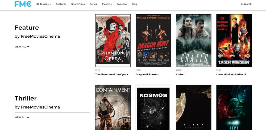Click the year 1925 label
Image resolution: width=266 pixels, height=130 pixels.
coord(98,70)
